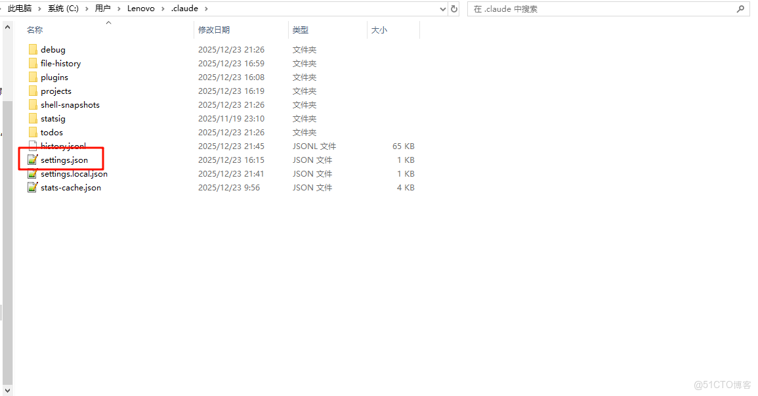Sort files by the 名称 column header
This screenshot has height=396, width=758.
point(34,30)
